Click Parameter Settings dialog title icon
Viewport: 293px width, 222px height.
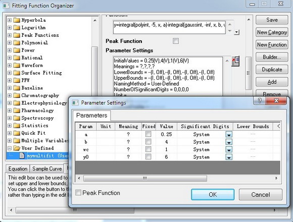[75, 102]
